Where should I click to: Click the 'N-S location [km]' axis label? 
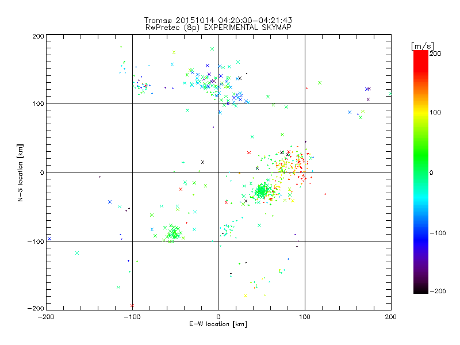click(x=20, y=172)
